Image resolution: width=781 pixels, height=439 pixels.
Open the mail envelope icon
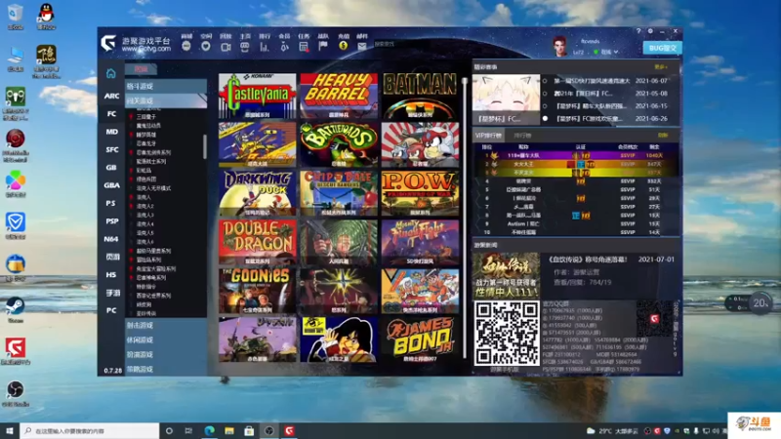coord(362,46)
